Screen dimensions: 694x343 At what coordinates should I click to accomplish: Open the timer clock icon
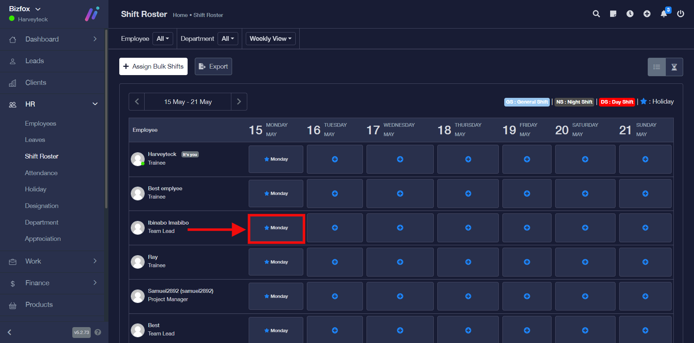[x=630, y=14]
